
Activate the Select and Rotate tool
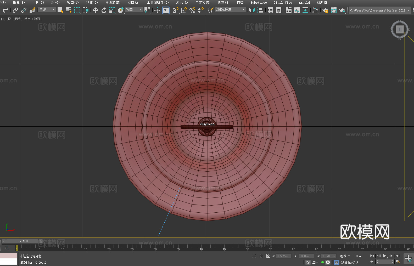click(x=104, y=10)
